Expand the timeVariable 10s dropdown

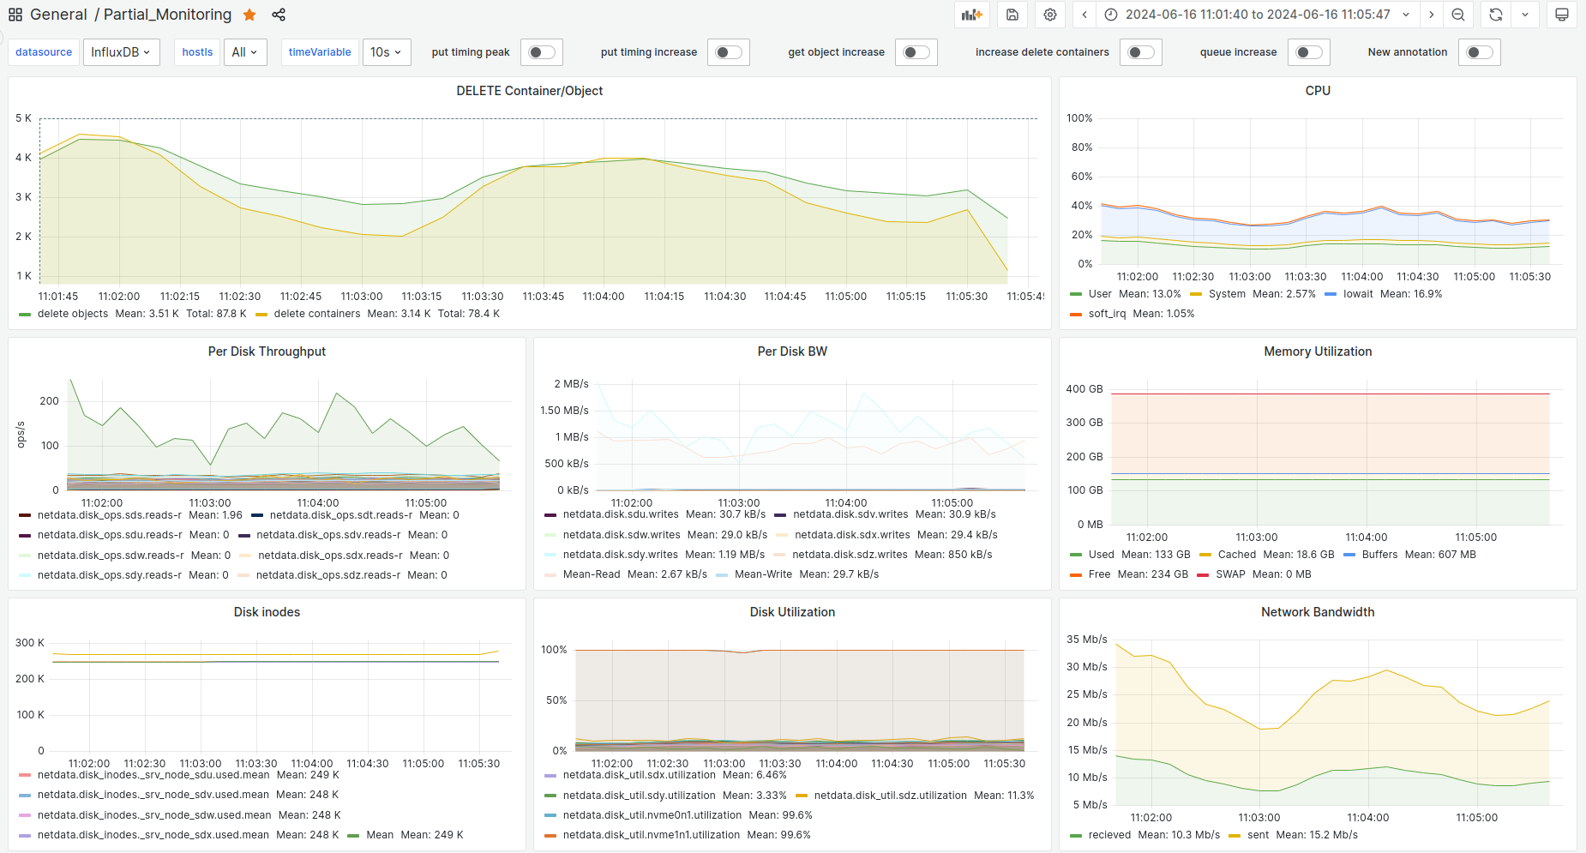tap(386, 52)
